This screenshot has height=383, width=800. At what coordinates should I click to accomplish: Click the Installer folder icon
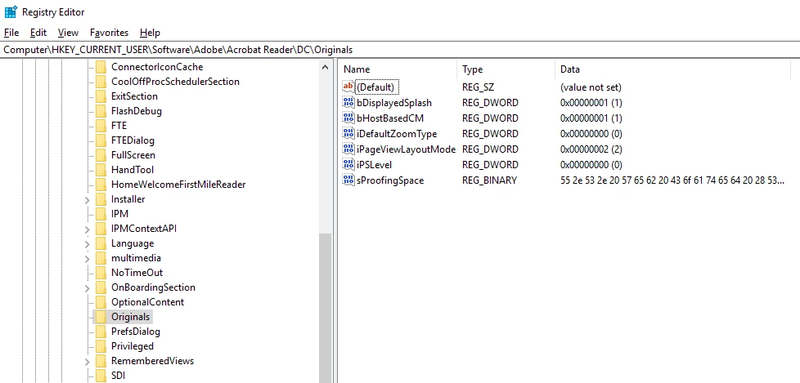point(101,199)
